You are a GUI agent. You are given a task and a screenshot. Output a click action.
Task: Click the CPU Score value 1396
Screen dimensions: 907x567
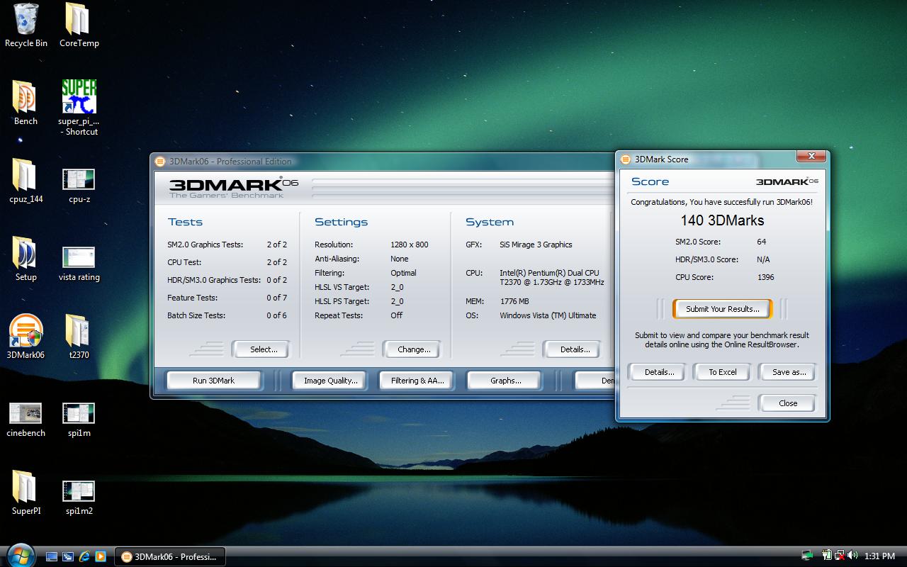pyautogui.click(x=766, y=277)
